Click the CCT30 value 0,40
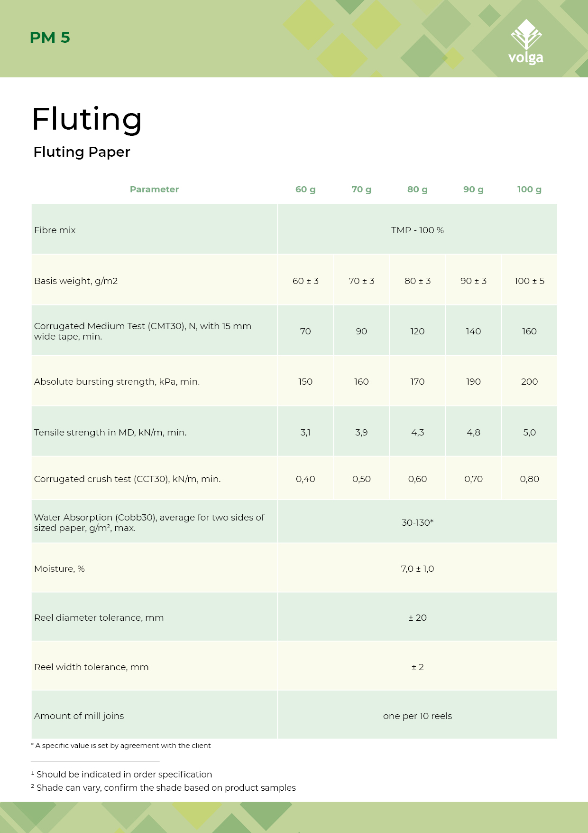The width and height of the screenshot is (588, 833). click(x=305, y=479)
